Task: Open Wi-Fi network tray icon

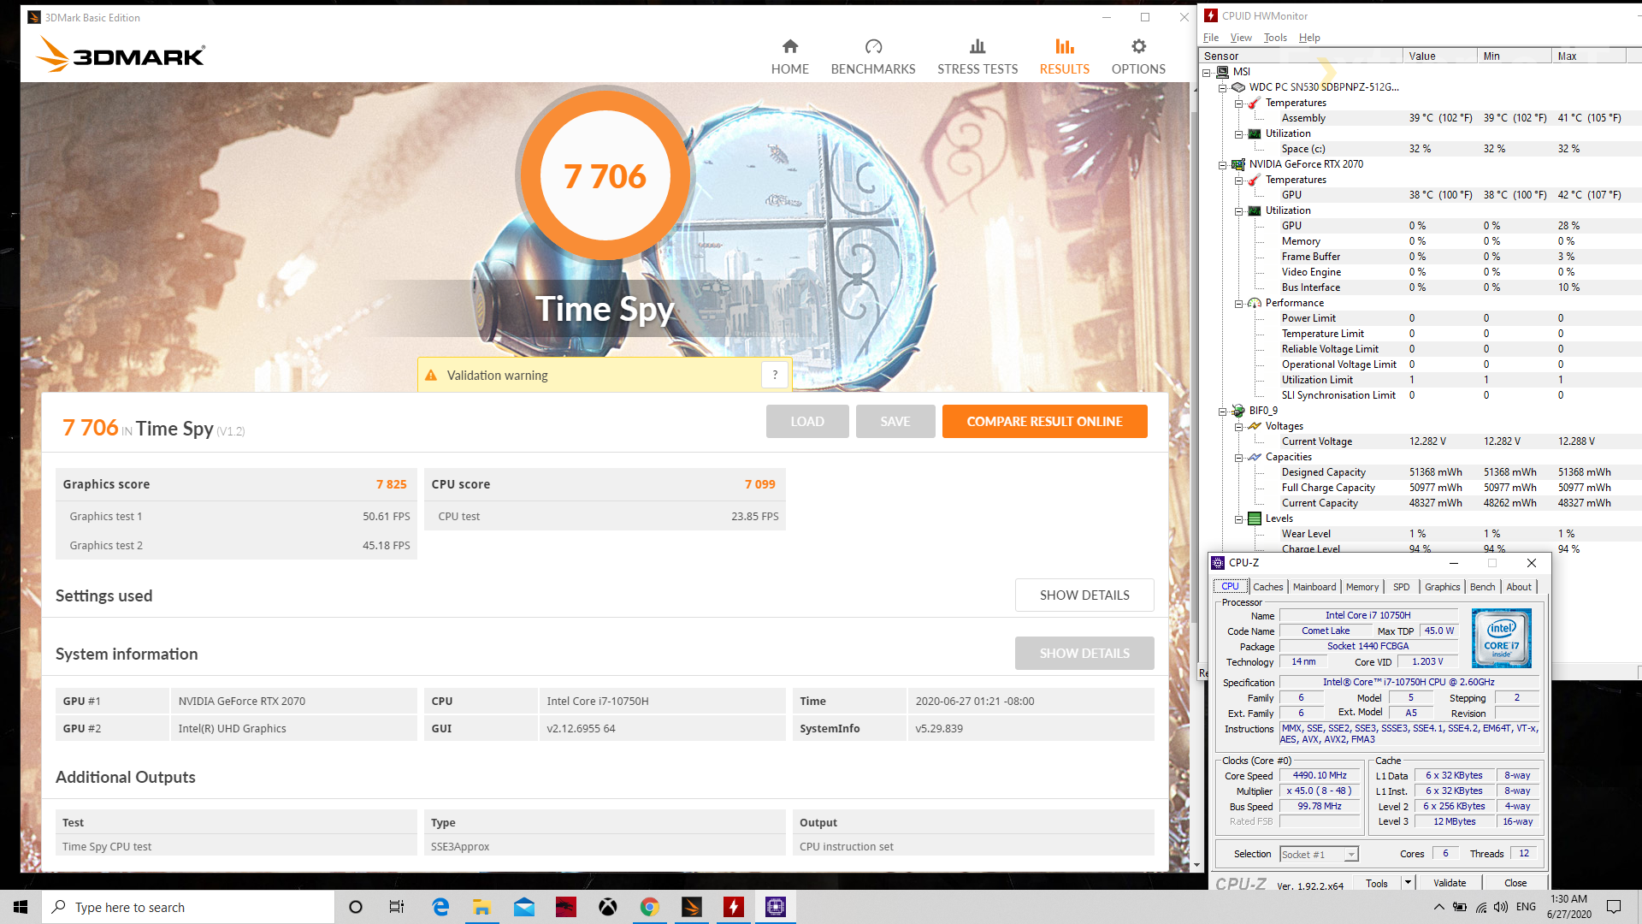Action: pyautogui.click(x=1481, y=907)
